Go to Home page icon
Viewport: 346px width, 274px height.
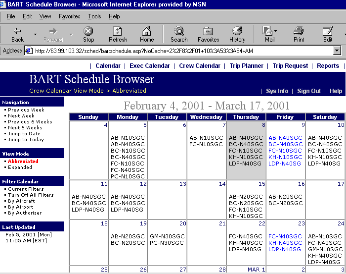147,34
